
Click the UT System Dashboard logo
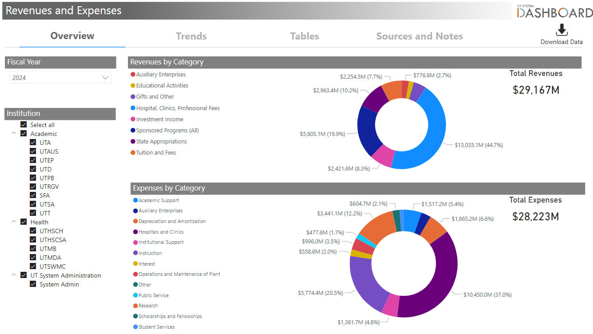(555, 11)
